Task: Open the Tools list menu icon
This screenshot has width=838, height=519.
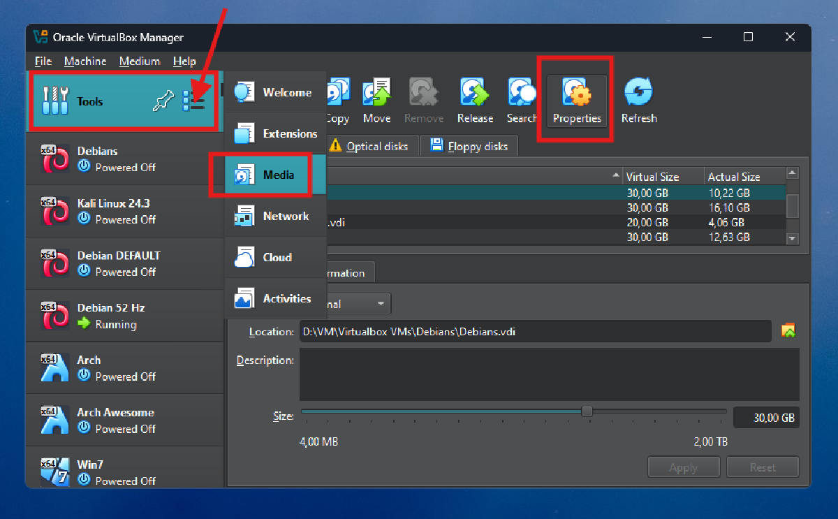Action: [193, 102]
